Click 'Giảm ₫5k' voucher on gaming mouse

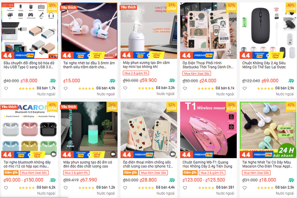point(190,173)
